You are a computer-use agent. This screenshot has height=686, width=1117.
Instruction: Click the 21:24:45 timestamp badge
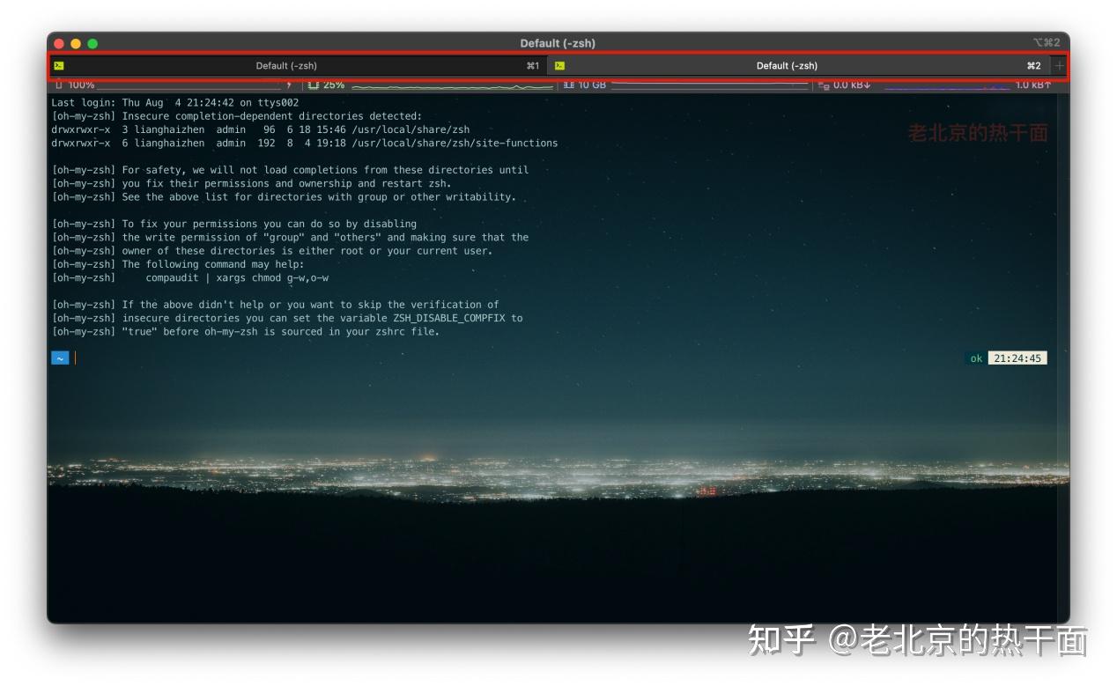tap(1017, 358)
